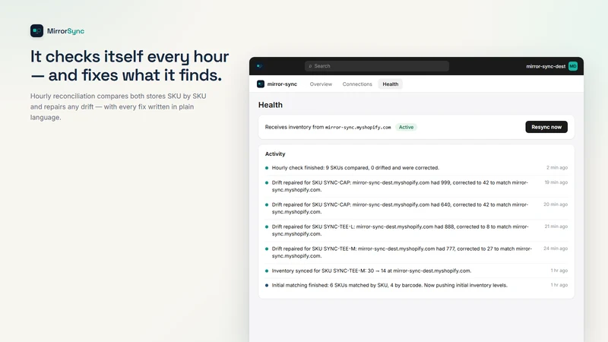Click the drift repaired entry with 999
Image resolution: width=608 pixels, height=342 pixels.
(x=416, y=186)
